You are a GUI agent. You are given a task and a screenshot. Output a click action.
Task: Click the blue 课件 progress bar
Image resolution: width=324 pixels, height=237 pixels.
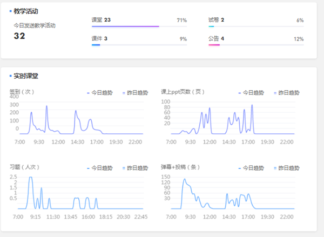[96, 45]
